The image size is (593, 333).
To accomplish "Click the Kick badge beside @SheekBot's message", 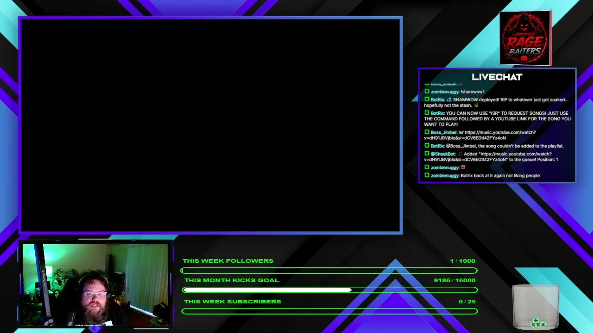I will pos(427,154).
